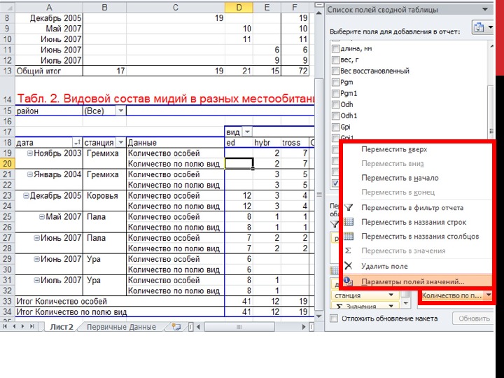
Task: Open the вид column filter dropdown
Action: click(x=247, y=132)
